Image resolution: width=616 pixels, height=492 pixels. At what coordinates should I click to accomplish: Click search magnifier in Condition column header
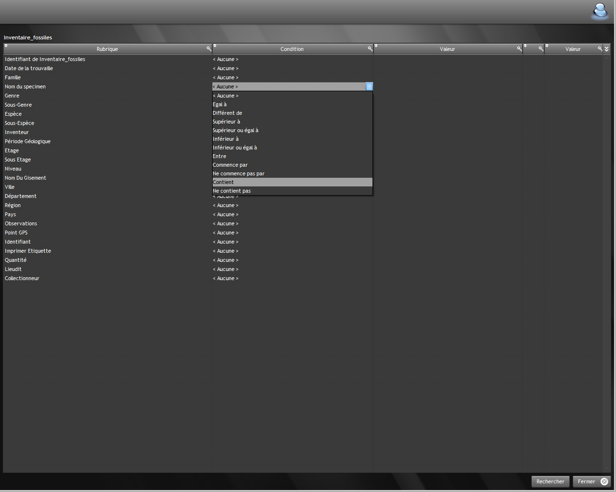370,49
